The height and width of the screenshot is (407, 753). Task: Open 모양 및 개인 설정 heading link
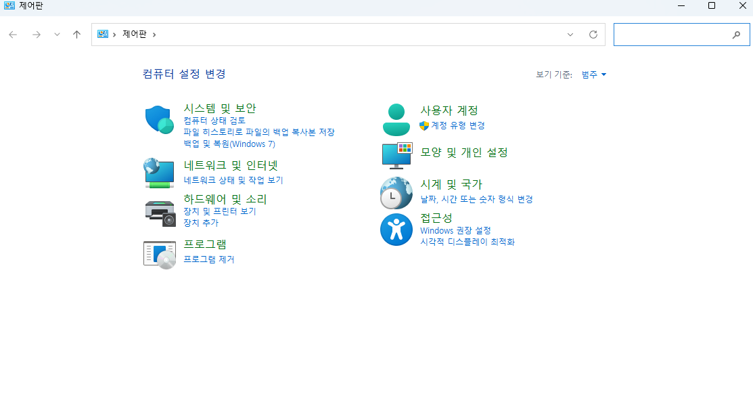(464, 152)
